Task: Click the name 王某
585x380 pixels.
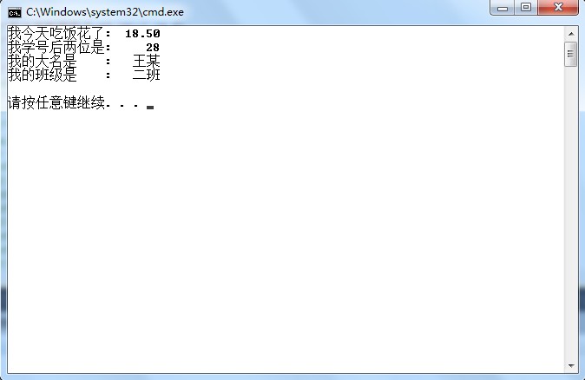Action: [x=146, y=61]
